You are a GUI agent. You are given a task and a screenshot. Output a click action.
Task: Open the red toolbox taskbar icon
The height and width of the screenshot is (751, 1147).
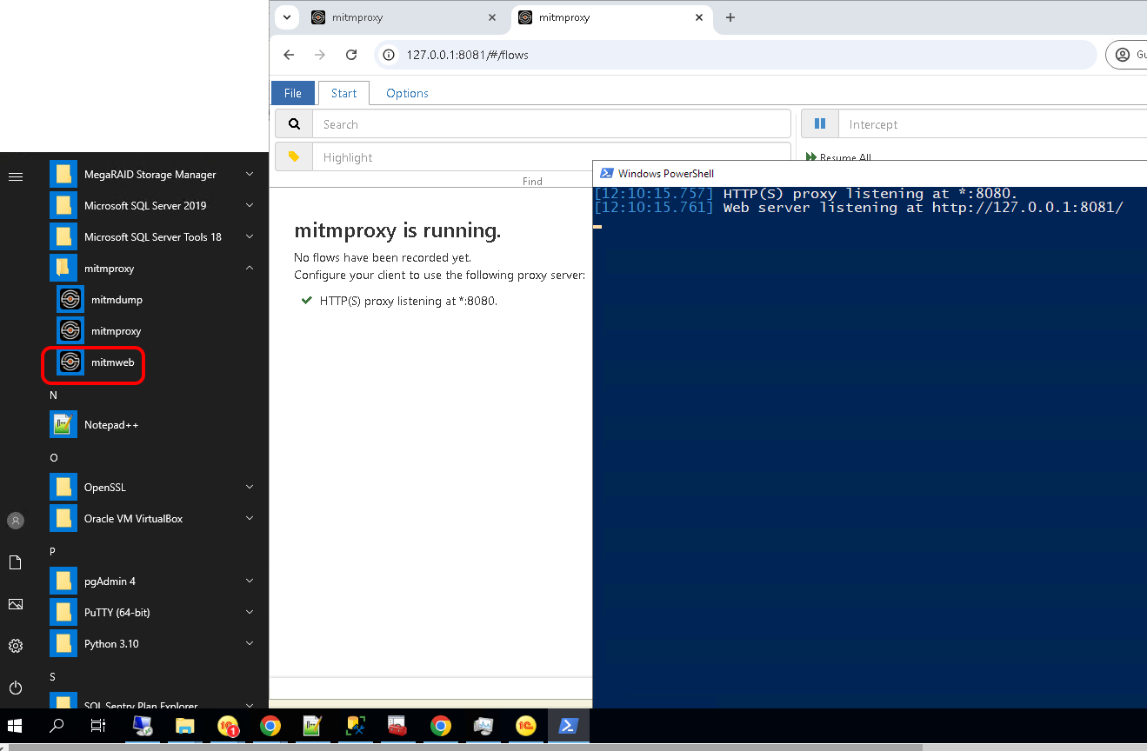pos(397,726)
